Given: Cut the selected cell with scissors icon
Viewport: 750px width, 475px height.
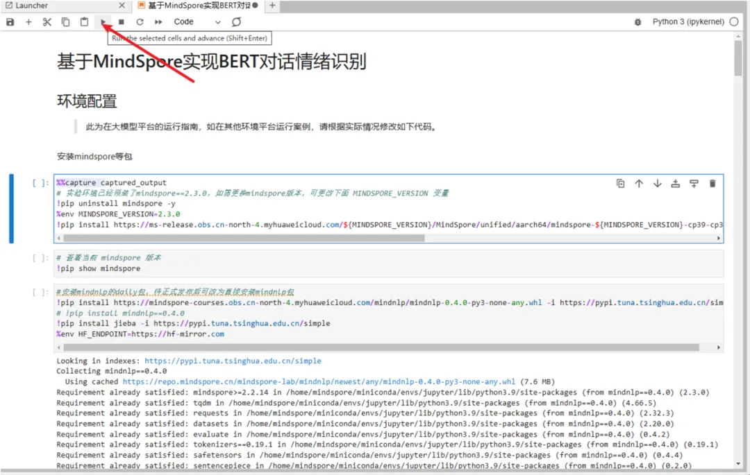Looking at the screenshot, I should (47, 22).
